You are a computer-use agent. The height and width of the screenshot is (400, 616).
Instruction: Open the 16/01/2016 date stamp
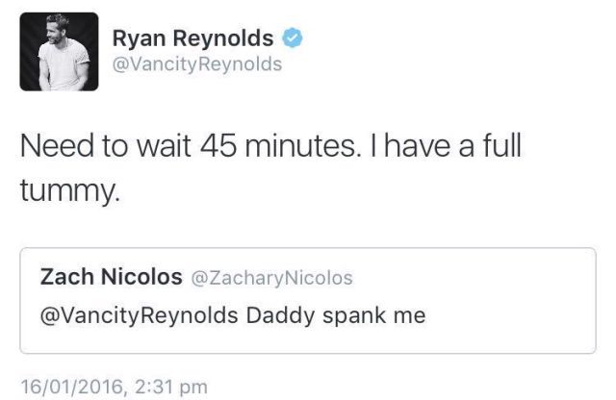(x=72, y=387)
